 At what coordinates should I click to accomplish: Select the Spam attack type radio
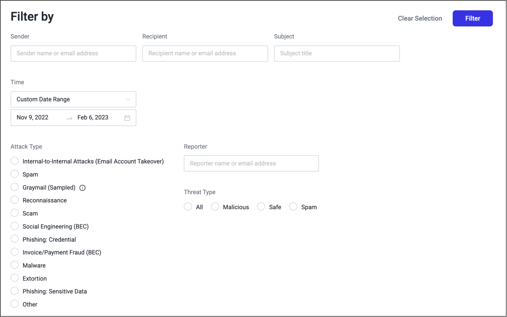click(15, 174)
